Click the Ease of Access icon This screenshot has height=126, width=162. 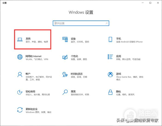20,92
